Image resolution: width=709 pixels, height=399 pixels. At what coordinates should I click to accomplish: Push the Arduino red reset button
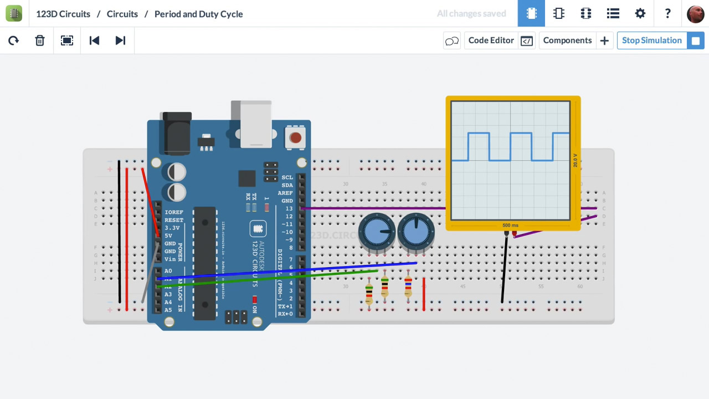[296, 137]
